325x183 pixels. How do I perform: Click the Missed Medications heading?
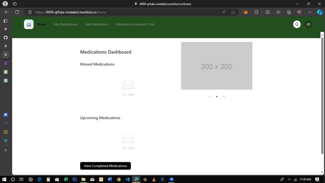pos(97,64)
